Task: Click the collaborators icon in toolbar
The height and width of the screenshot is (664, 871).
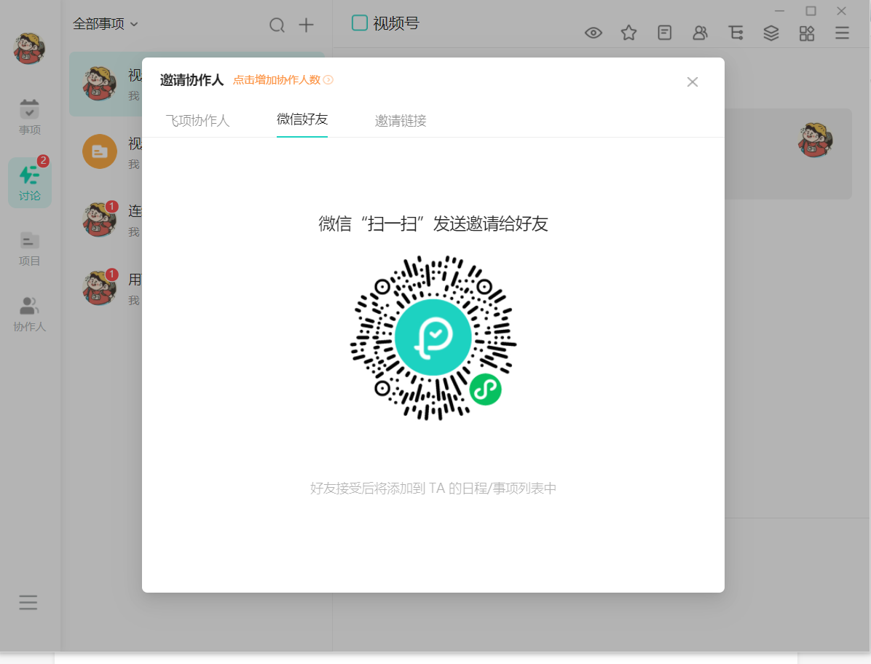Action: coord(700,33)
